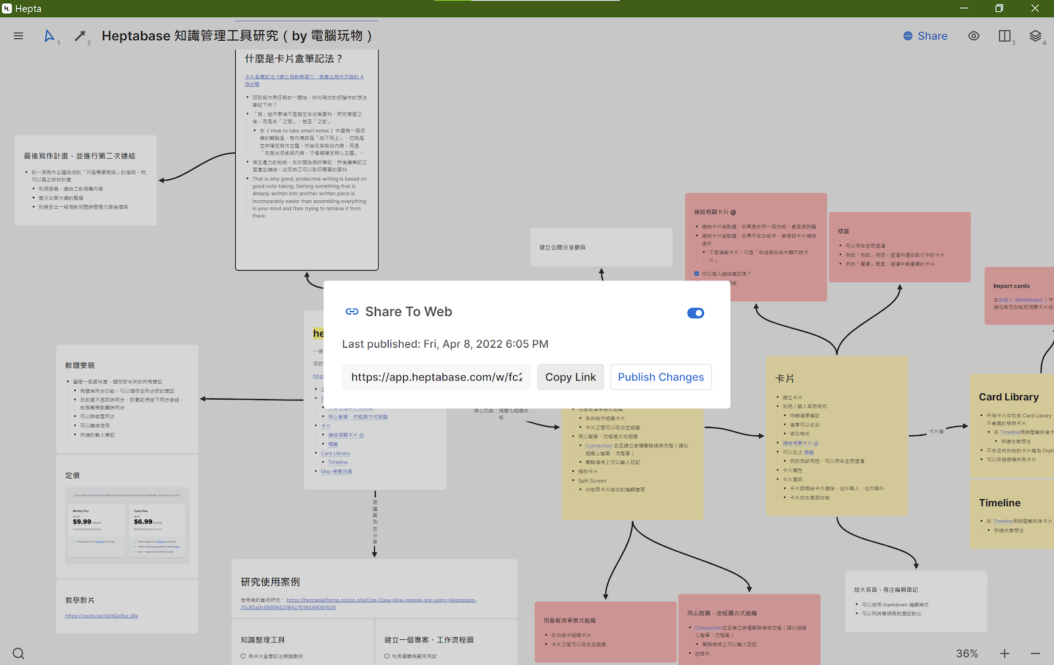Zoom in with plus icon

point(1005,653)
